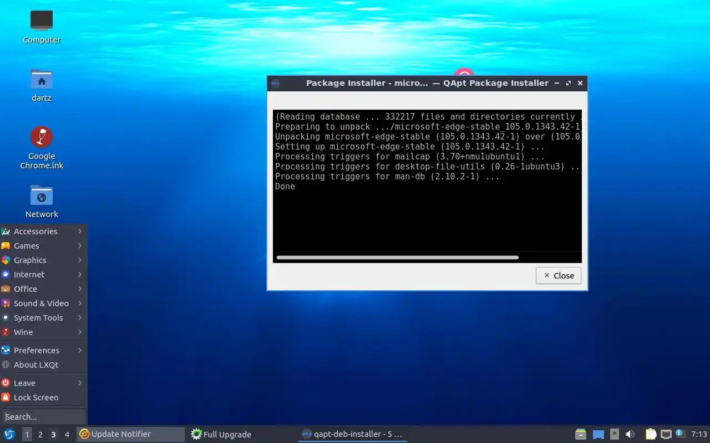
Task: Open the Wine menu category
Action: pos(43,332)
